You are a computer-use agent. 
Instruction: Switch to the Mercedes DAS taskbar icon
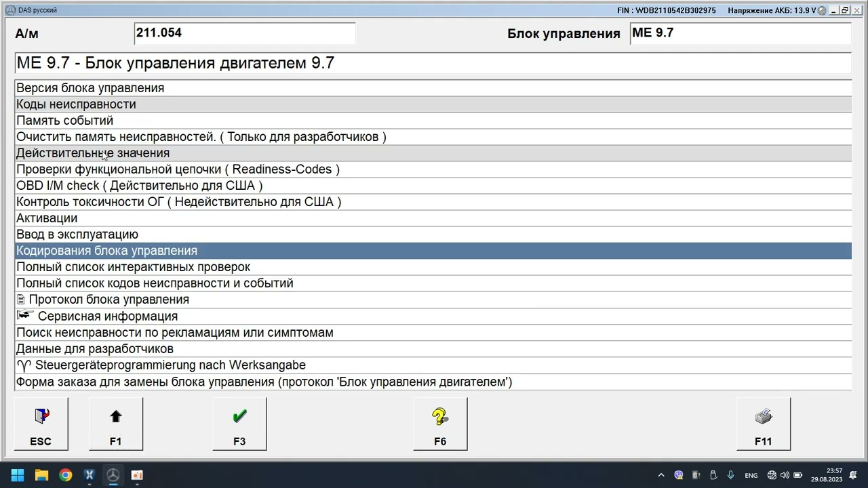(113, 475)
